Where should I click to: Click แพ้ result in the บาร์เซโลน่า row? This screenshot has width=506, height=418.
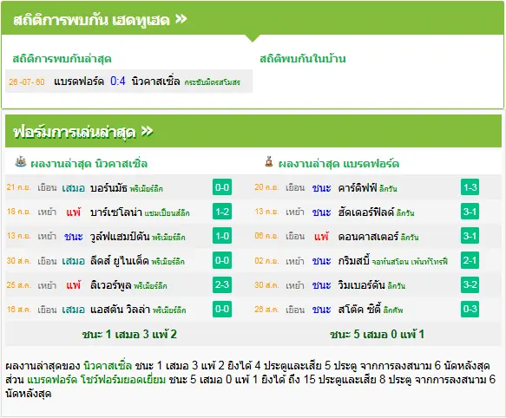tap(73, 212)
